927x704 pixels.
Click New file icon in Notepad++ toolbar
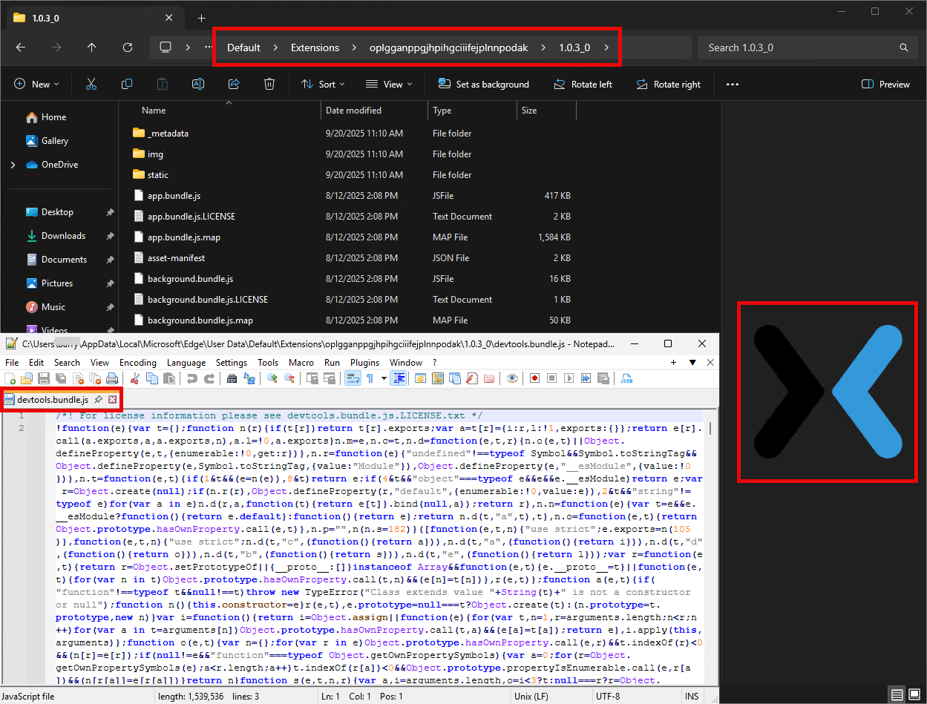(11, 378)
